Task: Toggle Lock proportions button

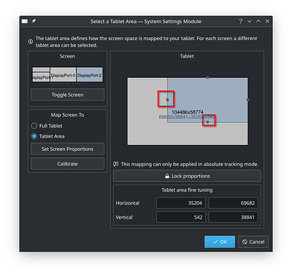Action: (187, 176)
